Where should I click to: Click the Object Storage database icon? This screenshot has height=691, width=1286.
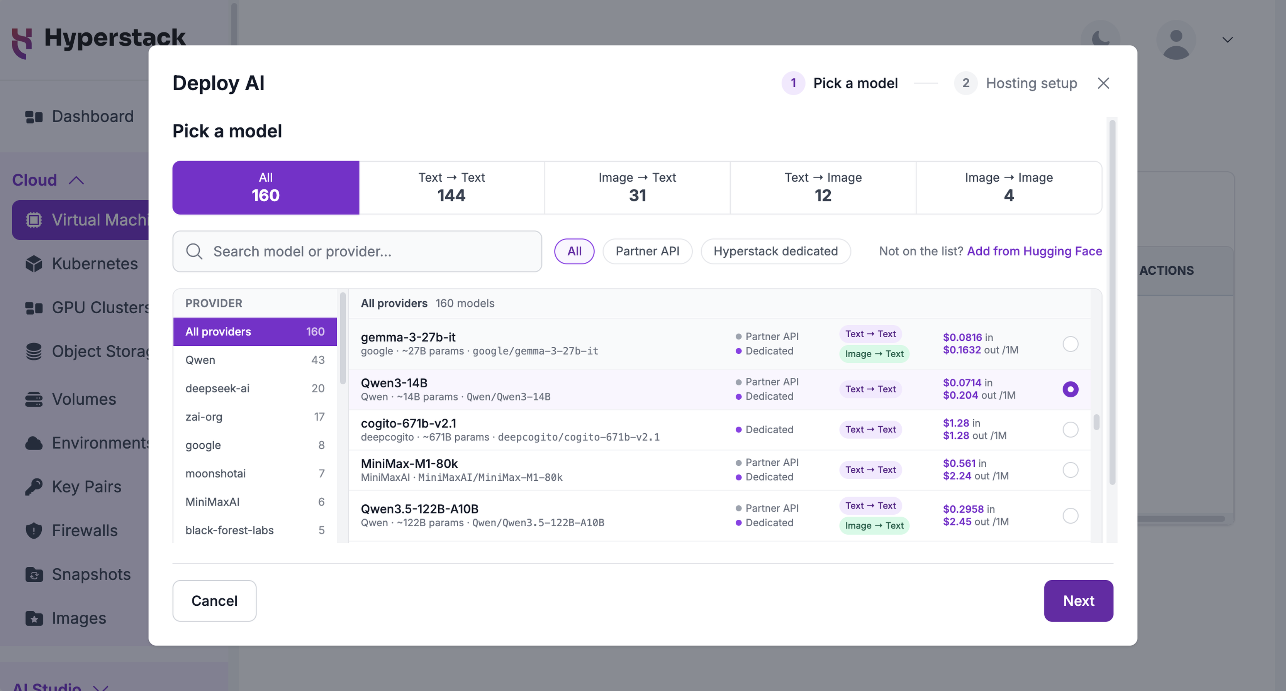coord(34,351)
